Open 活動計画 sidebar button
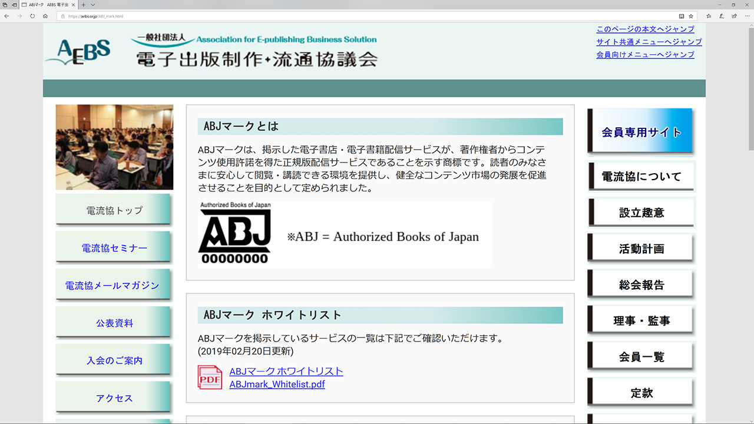The width and height of the screenshot is (754, 424). [641, 249]
